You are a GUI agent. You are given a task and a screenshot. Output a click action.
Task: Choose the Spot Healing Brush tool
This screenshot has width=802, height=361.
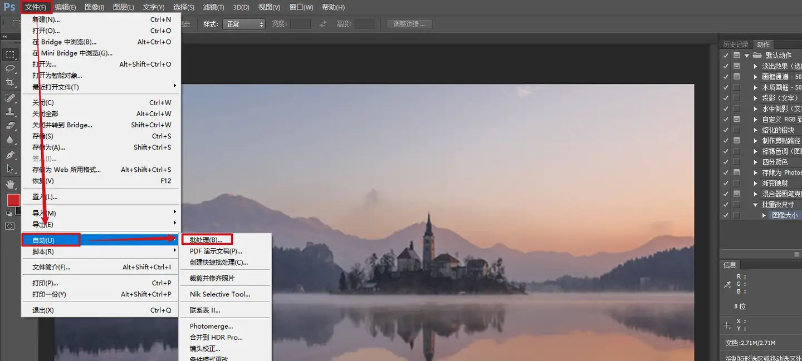click(10, 98)
